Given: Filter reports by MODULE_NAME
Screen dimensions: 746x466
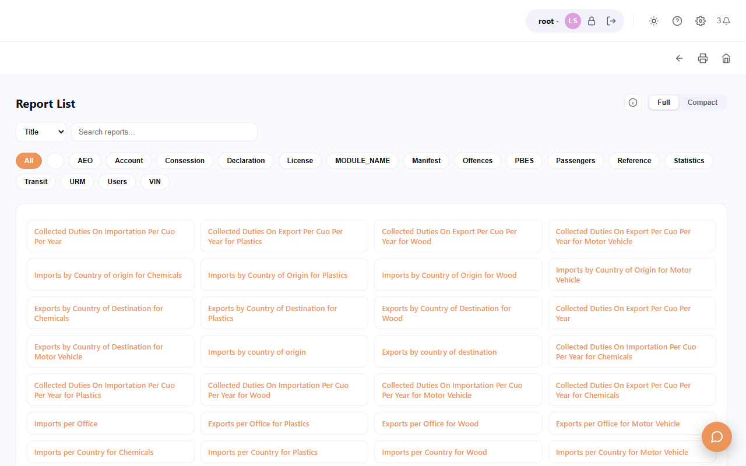Looking at the screenshot, I should 363,161.
